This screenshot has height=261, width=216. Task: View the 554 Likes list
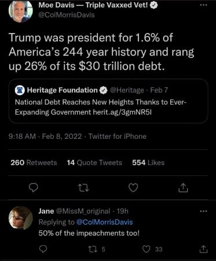tap(148, 163)
